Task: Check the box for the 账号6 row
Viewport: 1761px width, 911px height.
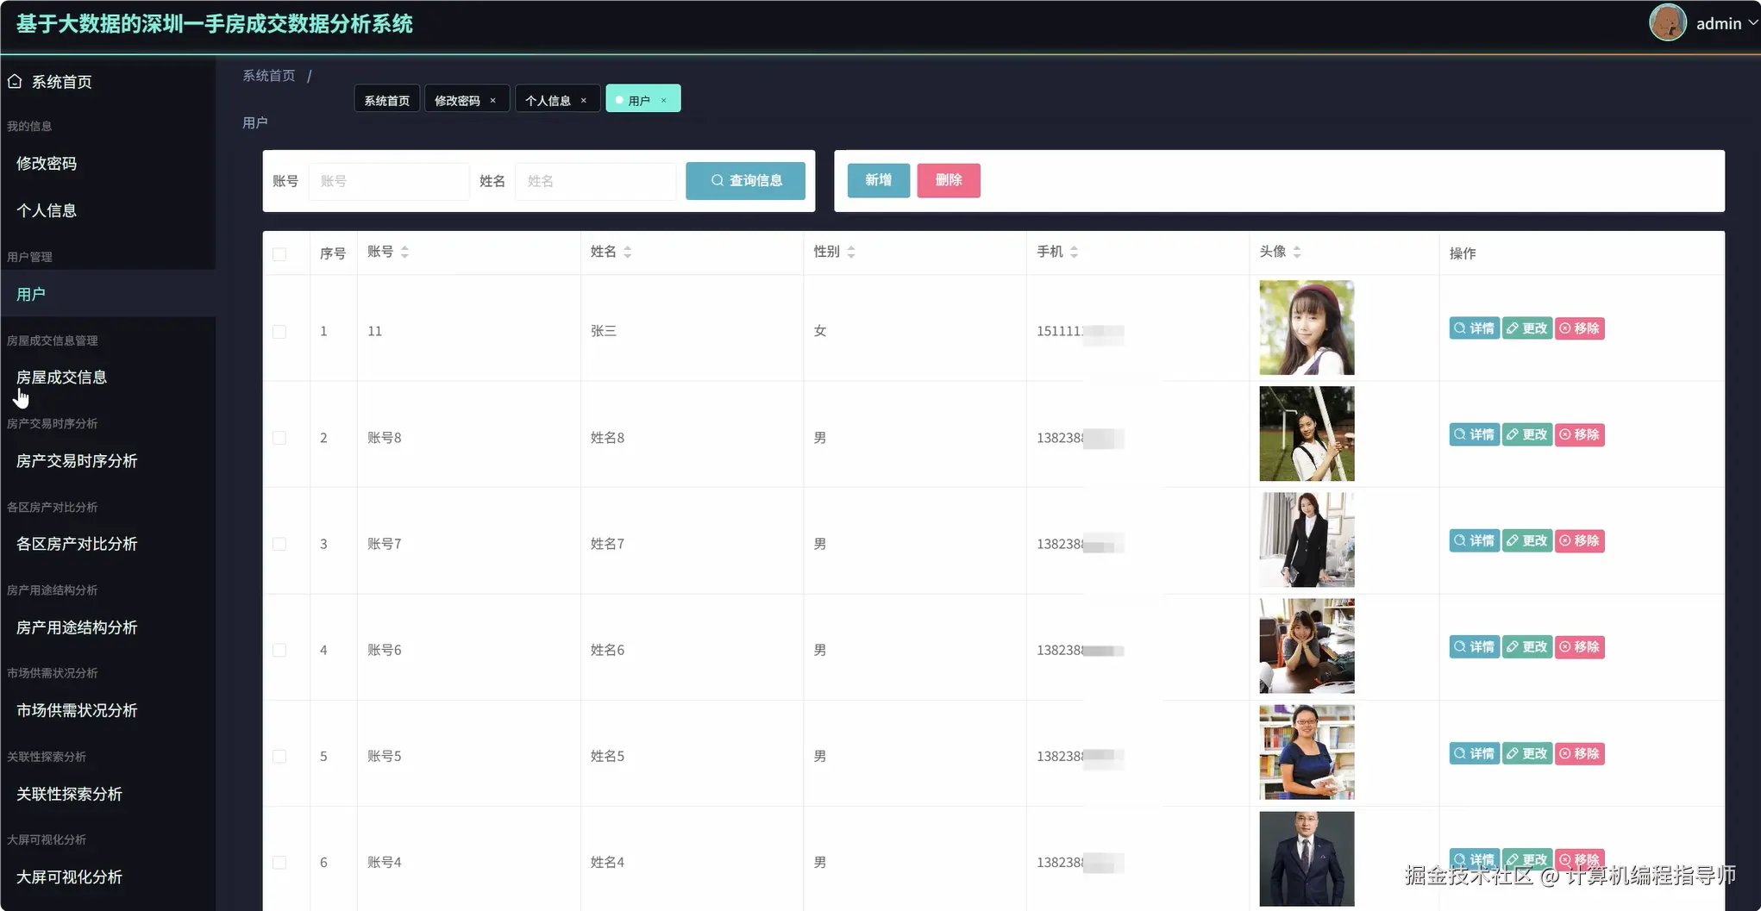Action: pos(279,650)
